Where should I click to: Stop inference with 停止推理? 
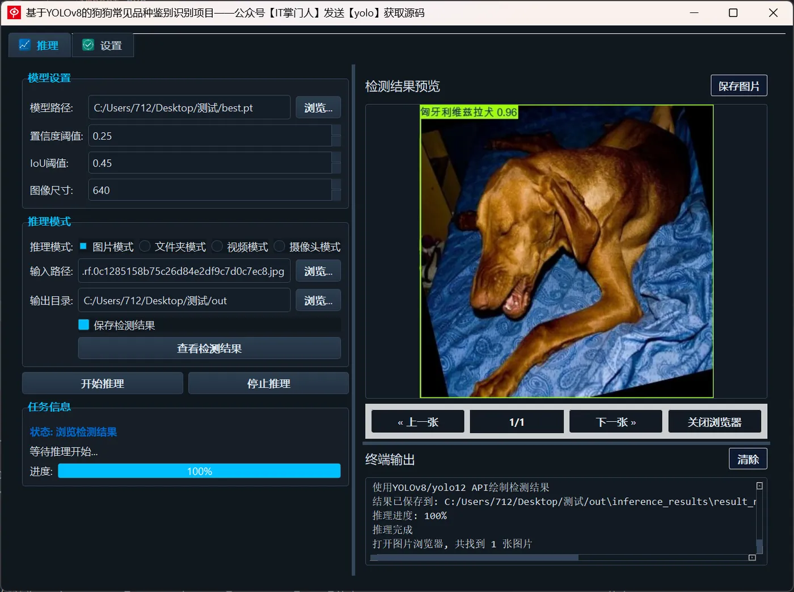[268, 383]
